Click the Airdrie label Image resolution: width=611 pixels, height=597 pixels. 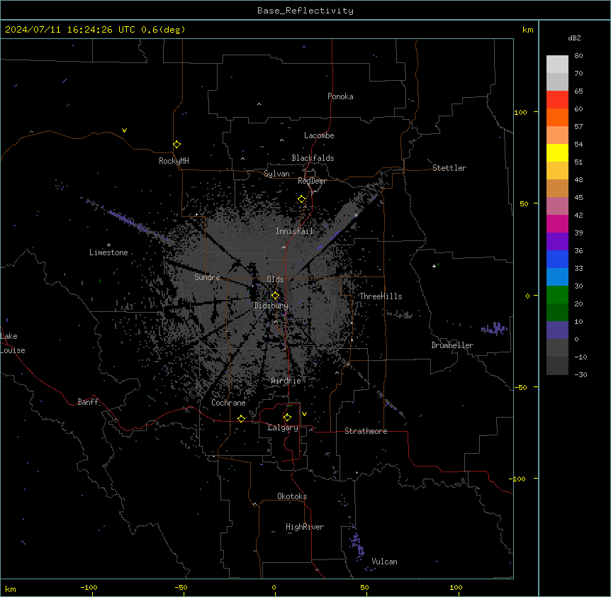click(x=286, y=381)
